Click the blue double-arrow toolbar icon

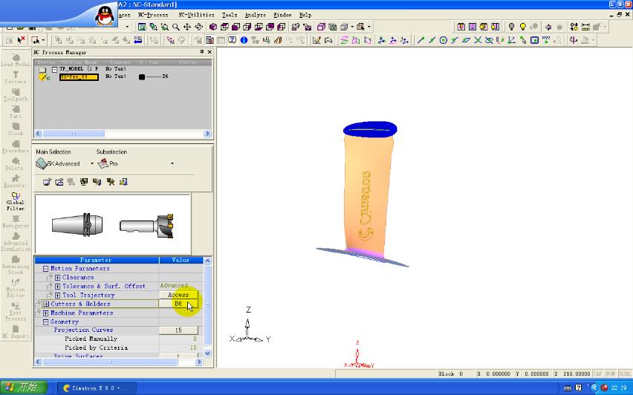[138, 40]
